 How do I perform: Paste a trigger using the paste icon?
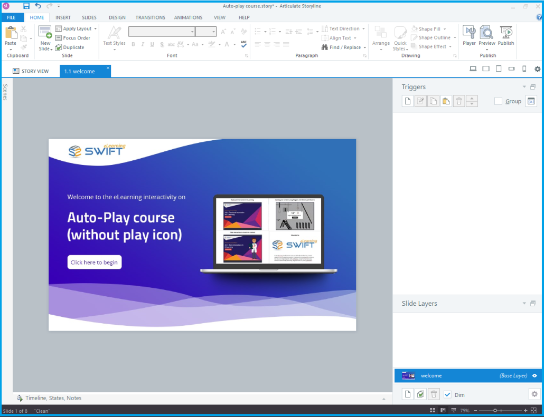pos(447,101)
